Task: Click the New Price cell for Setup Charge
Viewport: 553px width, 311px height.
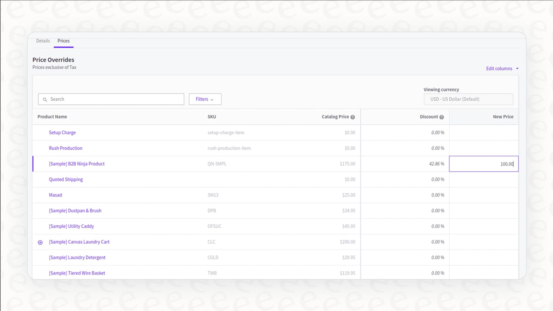Action: tap(484, 133)
